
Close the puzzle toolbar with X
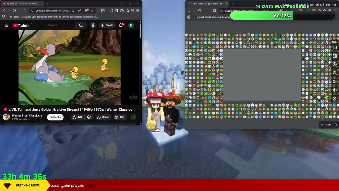(335, 98)
